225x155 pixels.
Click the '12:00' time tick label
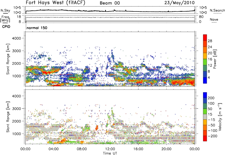(110, 149)
